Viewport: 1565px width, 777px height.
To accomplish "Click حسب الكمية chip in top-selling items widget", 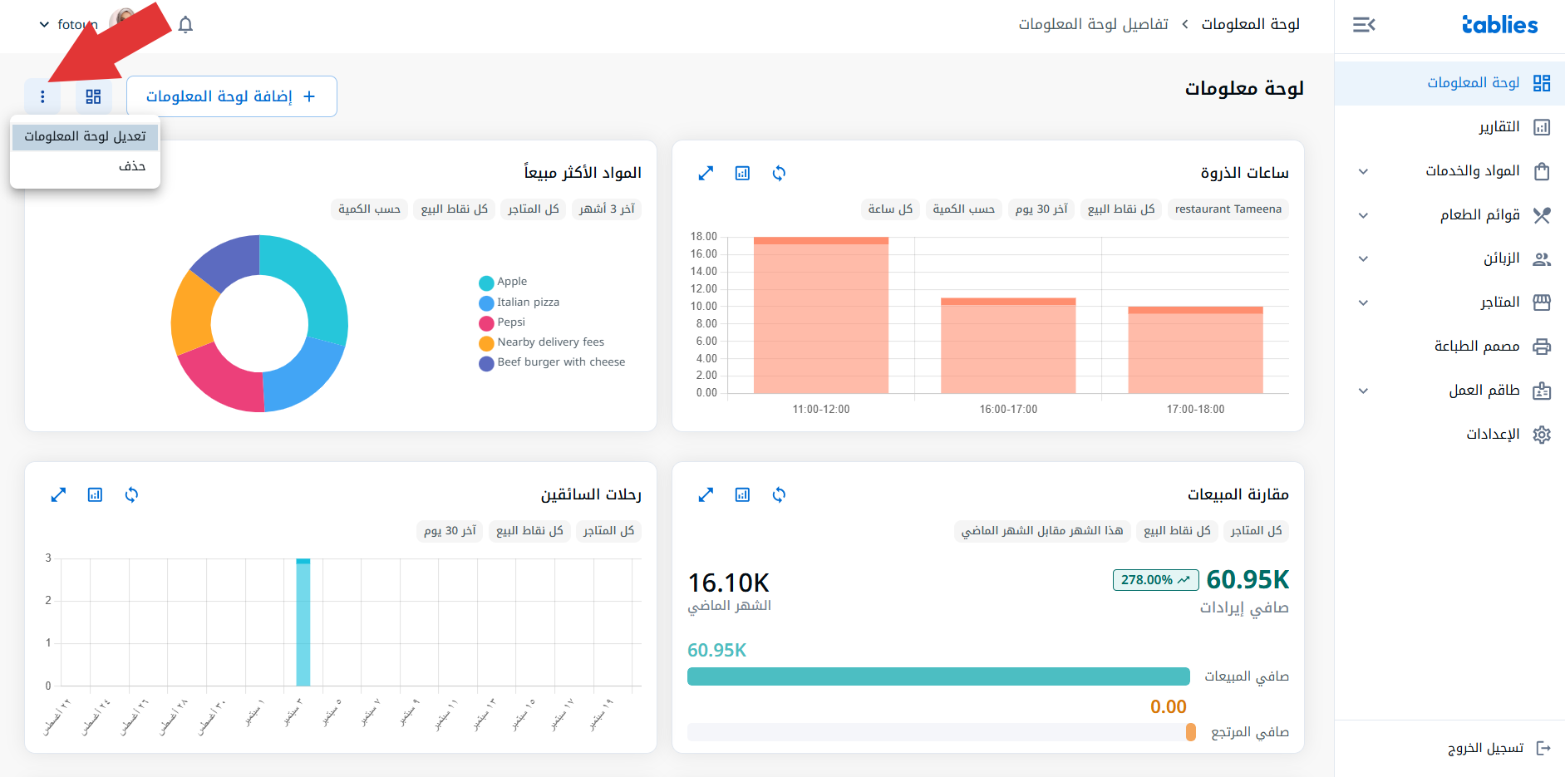I will 369,209.
